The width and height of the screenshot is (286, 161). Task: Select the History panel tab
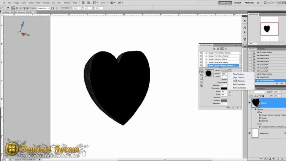tap(252, 49)
